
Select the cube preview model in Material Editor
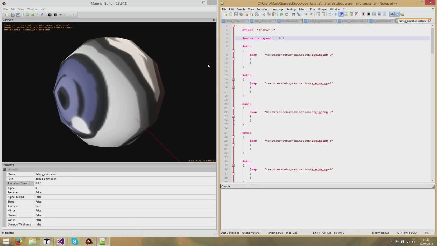pyautogui.click(x=55, y=15)
